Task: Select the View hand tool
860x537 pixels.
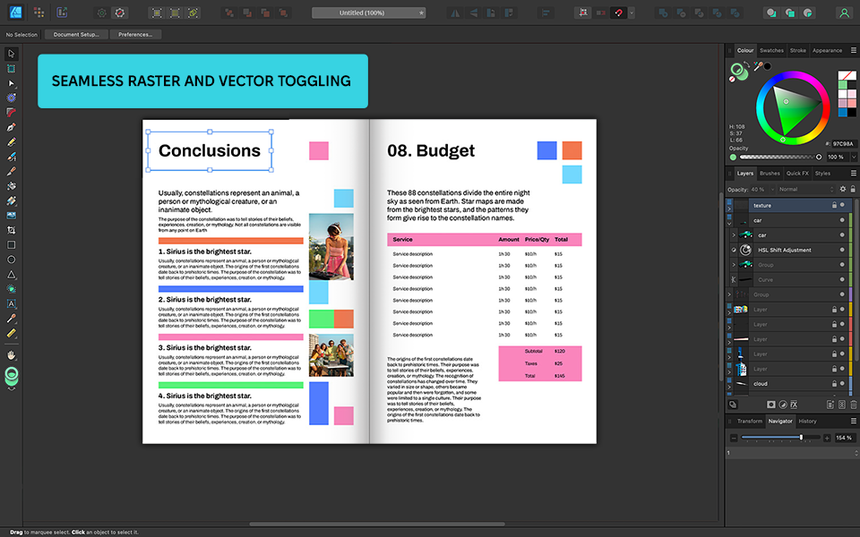Action: tap(11, 355)
